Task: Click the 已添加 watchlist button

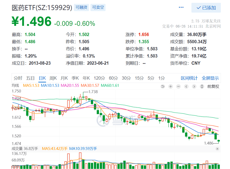Action: [206, 8]
